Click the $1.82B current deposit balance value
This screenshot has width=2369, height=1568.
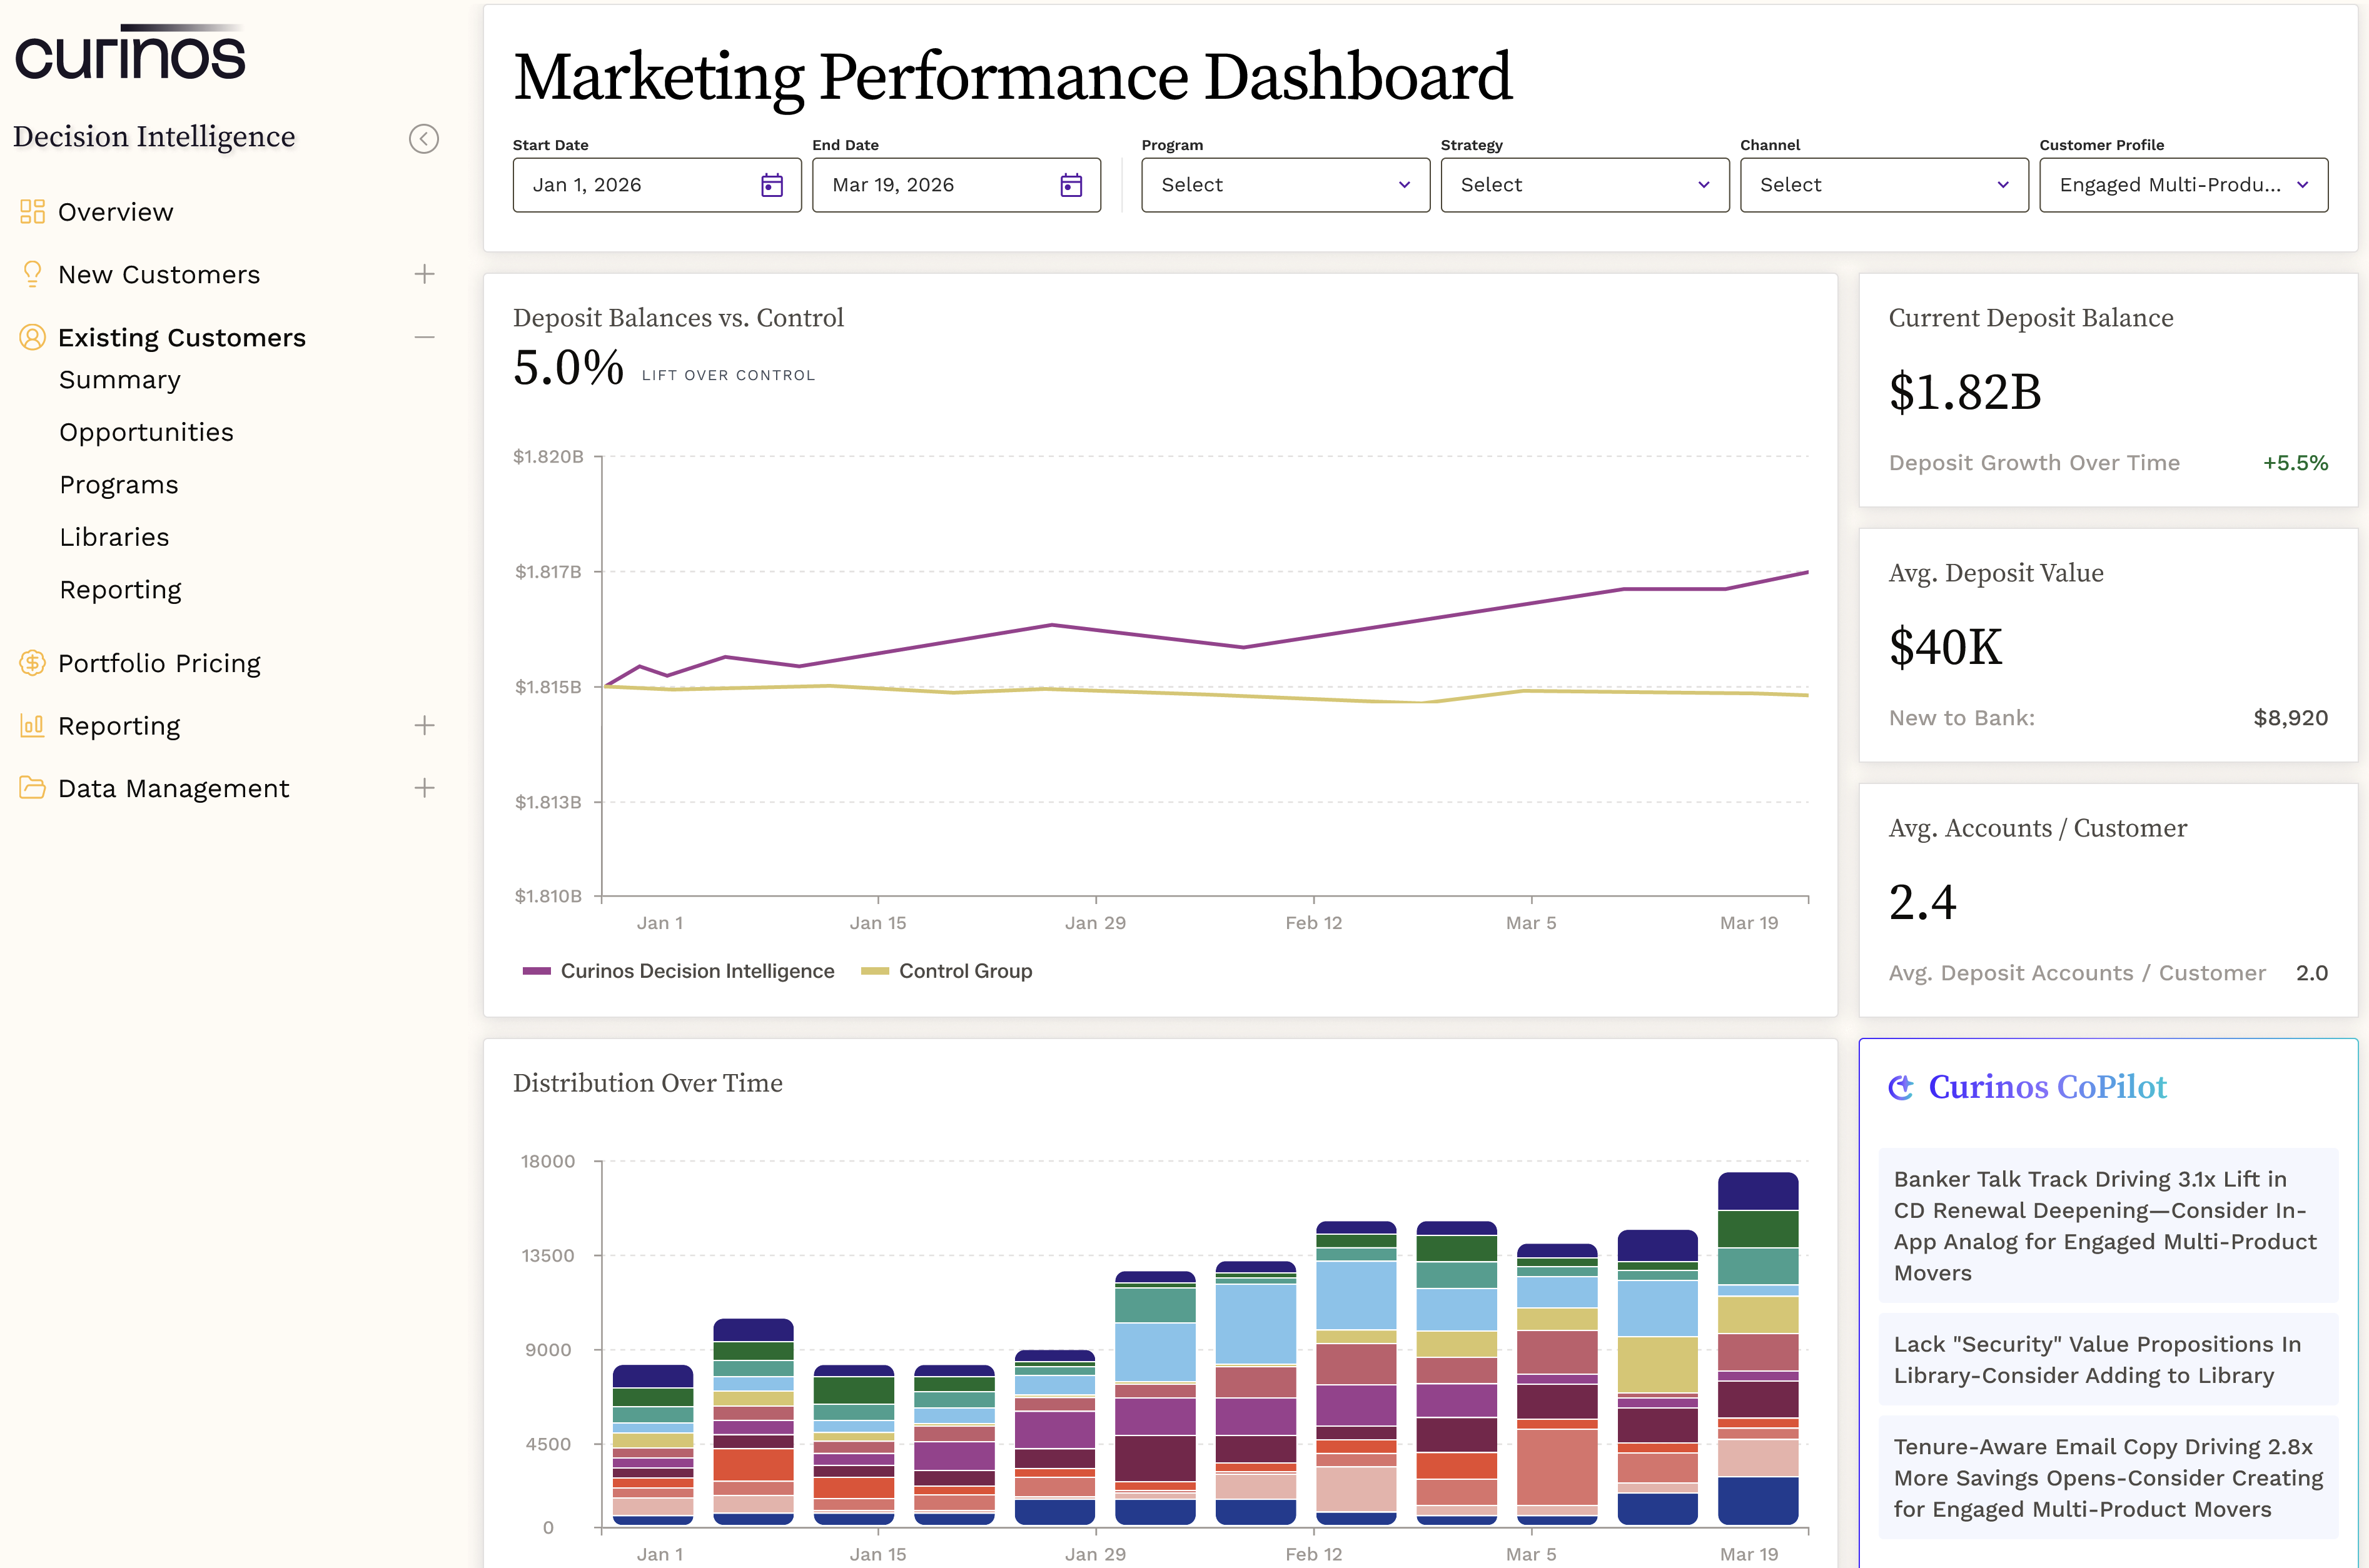pos(1965,392)
